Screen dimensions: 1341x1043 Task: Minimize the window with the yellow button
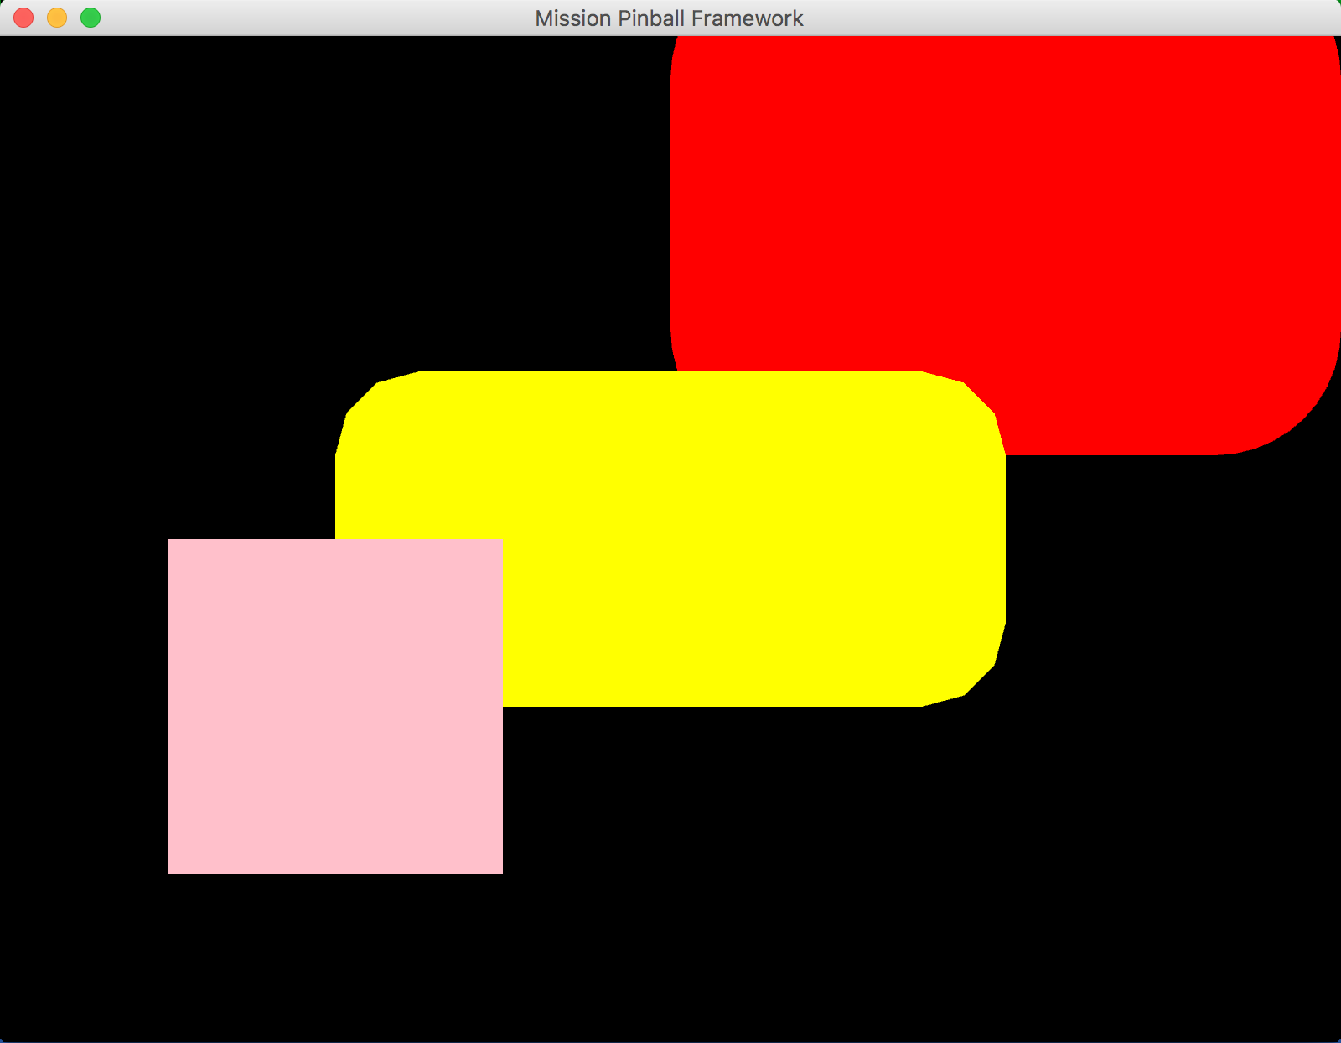57,18
